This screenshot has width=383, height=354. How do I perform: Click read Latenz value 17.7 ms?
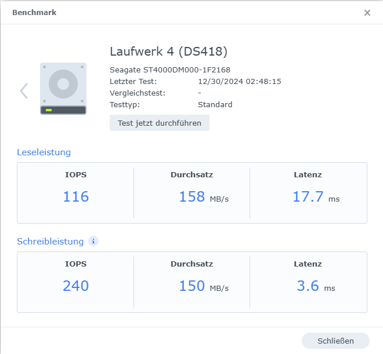316,197
